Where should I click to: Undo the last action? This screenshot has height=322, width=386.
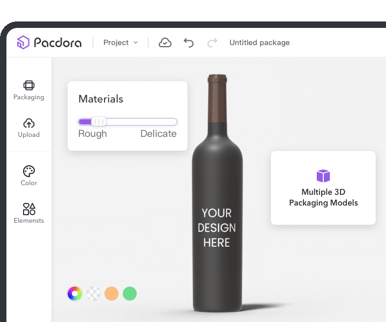click(x=189, y=42)
